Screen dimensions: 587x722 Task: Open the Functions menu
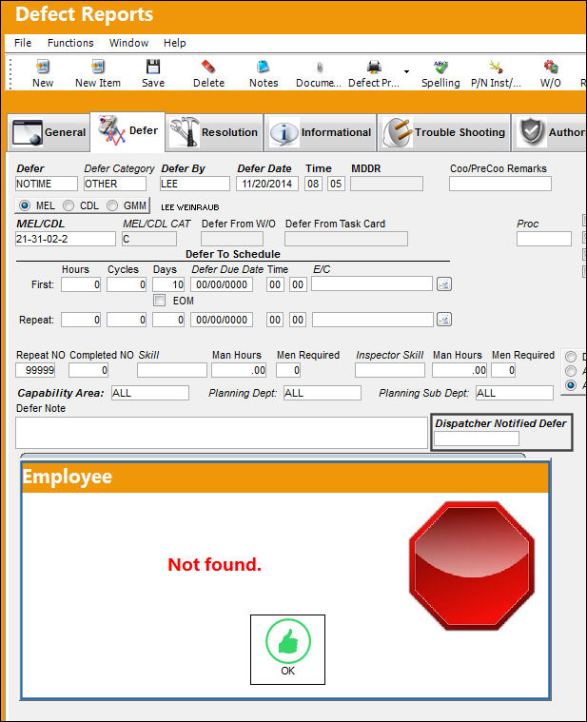click(70, 43)
